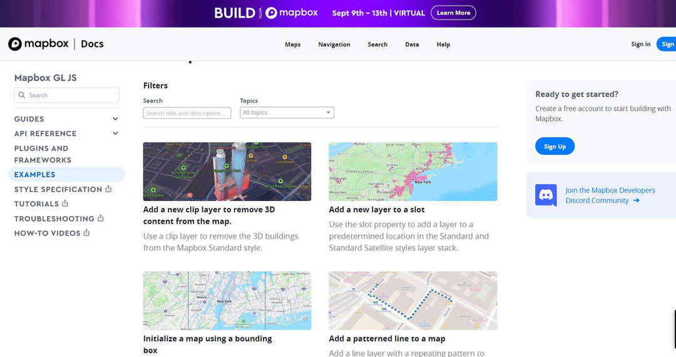Click external link icon next to Troubleshooting

click(100, 218)
